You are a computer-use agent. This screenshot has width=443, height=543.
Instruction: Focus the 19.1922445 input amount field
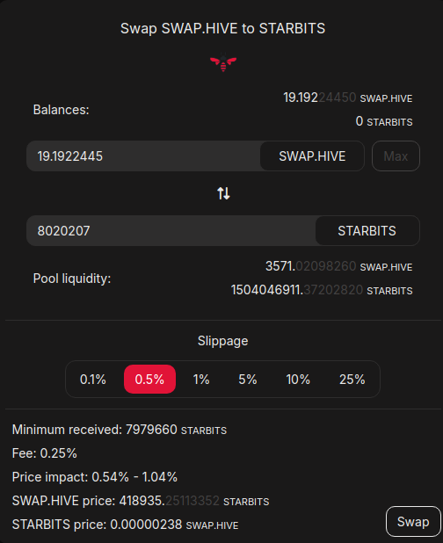[x=143, y=156]
